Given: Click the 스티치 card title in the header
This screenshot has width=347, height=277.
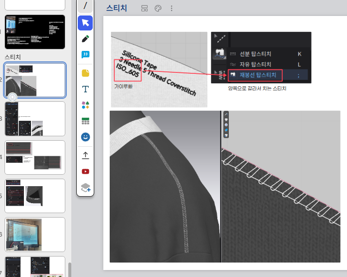Looking at the screenshot, I should pos(117,8).
